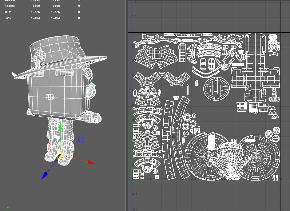
Task: Click the Tris: label in the HUD
Action: (x=8, y=12)
